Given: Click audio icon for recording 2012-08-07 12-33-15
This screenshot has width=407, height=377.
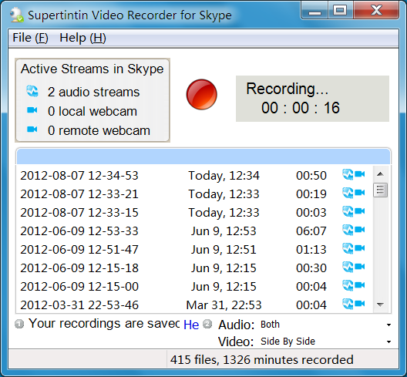Looking at the screenshot, I should pos(348,211).
